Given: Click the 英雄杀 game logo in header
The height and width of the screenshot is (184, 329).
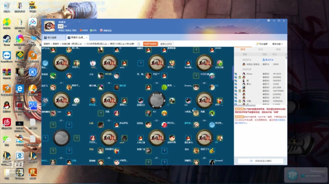Looking at the screenshot, I should pos(49,26).
